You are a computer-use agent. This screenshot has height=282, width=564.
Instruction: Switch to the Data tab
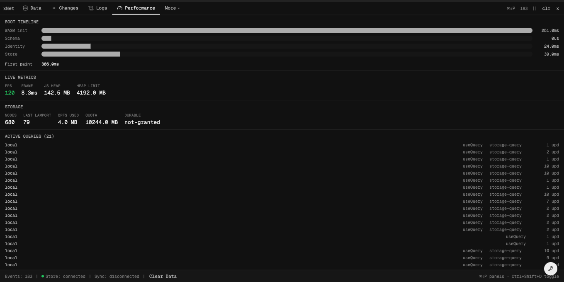click(32, 8)
